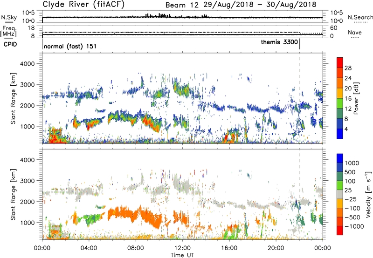Screen dimensions: 373x258
Task: Click the date range '29/Aug/2018 – 30/Aug/2018'
Action: click(260, 5)
